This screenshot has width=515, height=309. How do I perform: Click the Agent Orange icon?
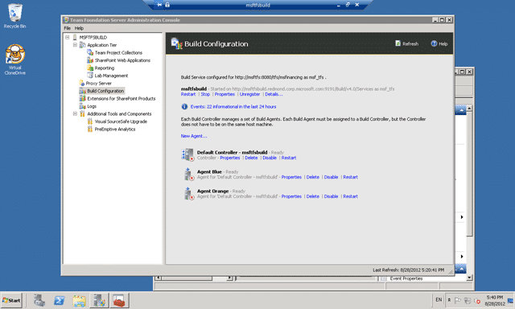point(189,194)
